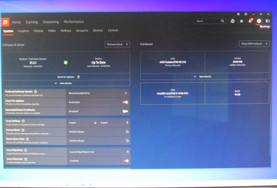Launch the Bug Report Tool
This screenshot has width=277, height=188.
click(99, 152)
